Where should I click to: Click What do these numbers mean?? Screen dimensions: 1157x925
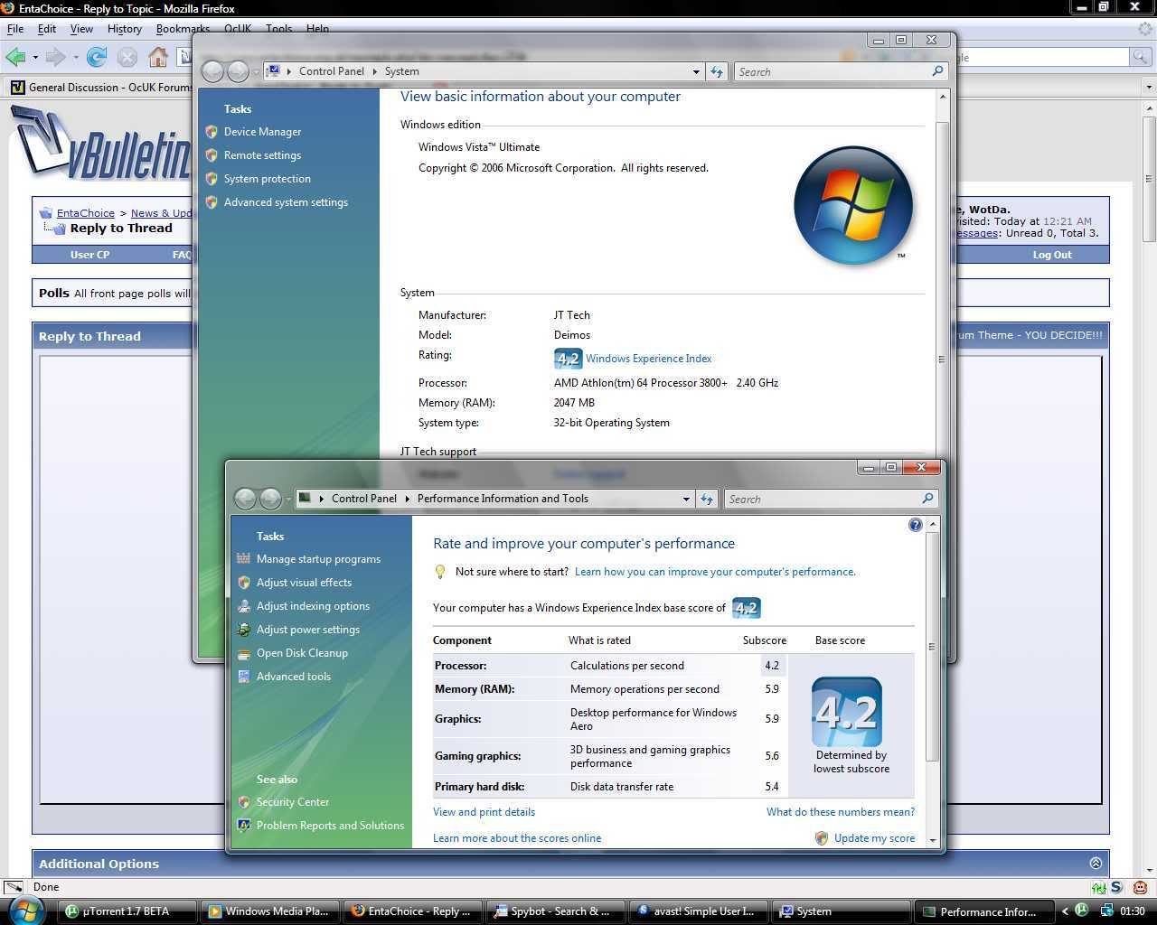click(841, 812)
